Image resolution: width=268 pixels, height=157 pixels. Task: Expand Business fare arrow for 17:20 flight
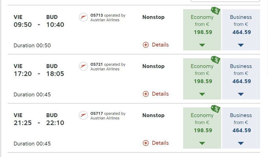point(241,94)
